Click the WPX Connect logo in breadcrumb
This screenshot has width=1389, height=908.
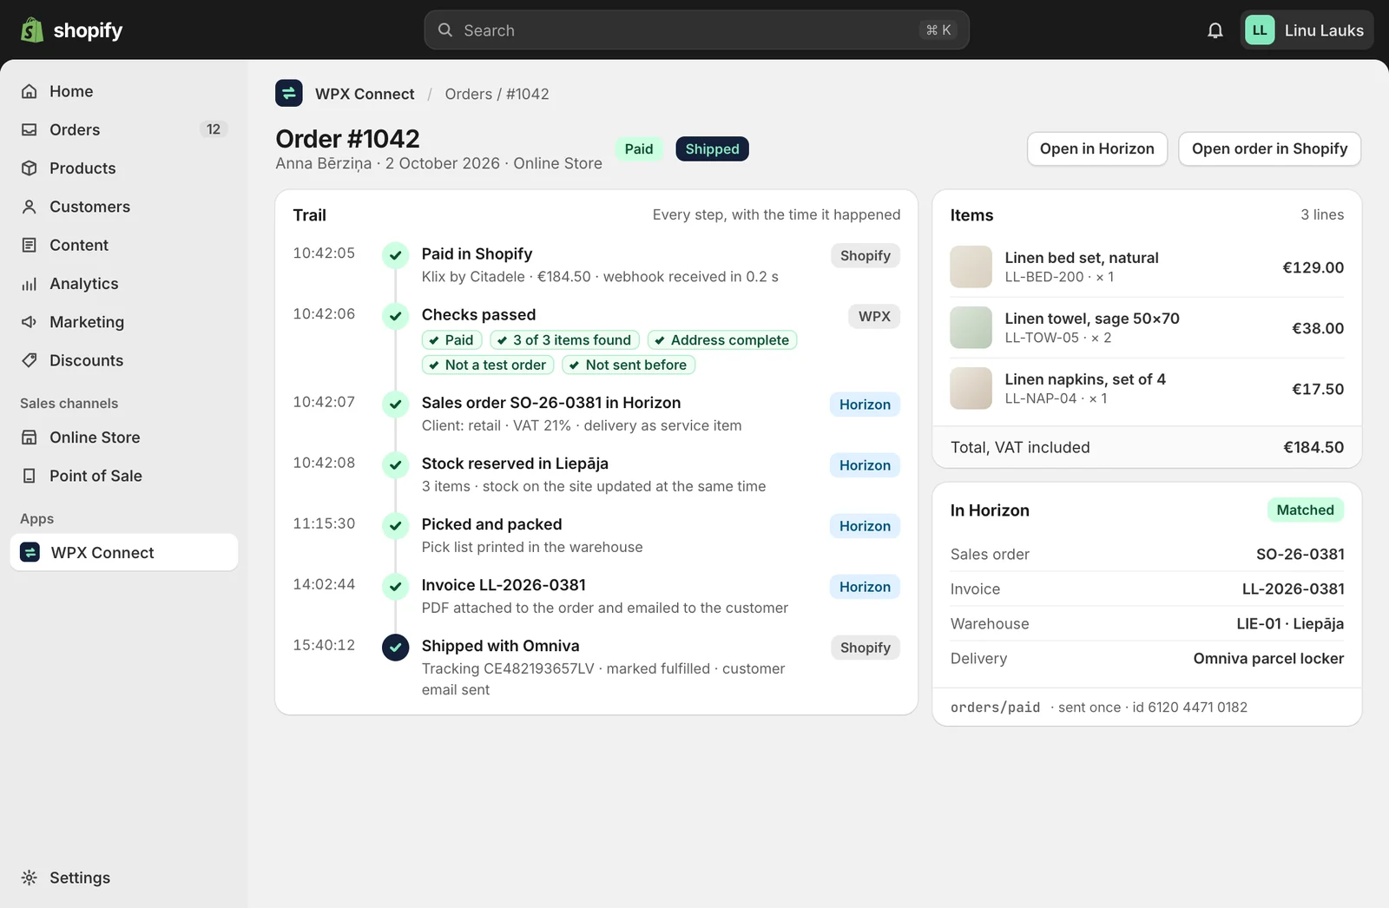pos(289,93)
